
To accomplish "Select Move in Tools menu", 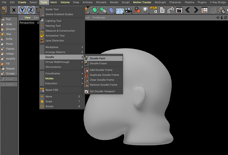I will coord(62,97).
